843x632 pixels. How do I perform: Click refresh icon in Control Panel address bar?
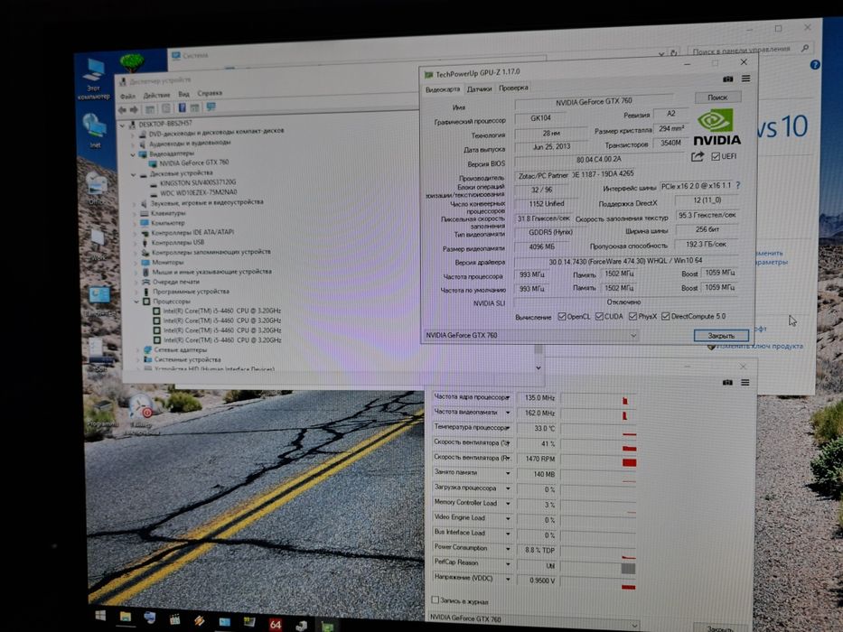click(674, 52)
